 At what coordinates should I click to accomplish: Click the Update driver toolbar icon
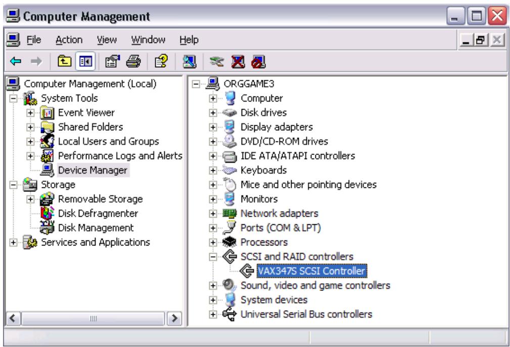pyautogui.click(x=217, y=61)
